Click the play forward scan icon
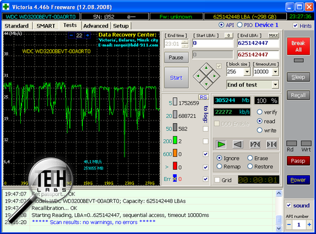This screenshot has height=234, width=316. (221, 144)
